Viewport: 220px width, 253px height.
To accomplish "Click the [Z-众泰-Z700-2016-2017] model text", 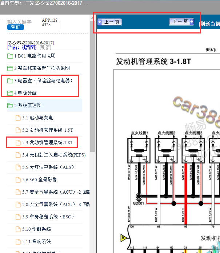I will click(31, 43).
